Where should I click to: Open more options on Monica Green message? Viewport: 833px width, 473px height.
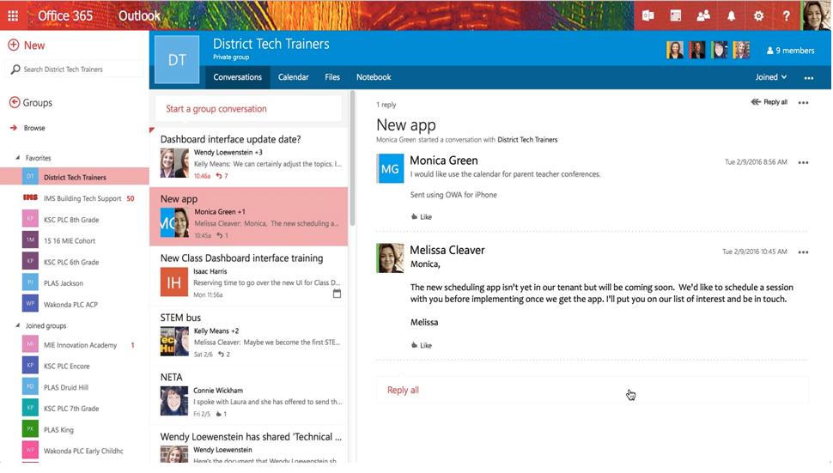(803, 162)
